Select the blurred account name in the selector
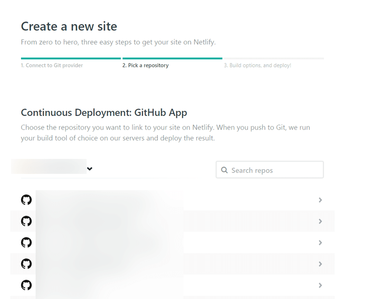The height and width of the screenshot is (299, 366). 48,167
